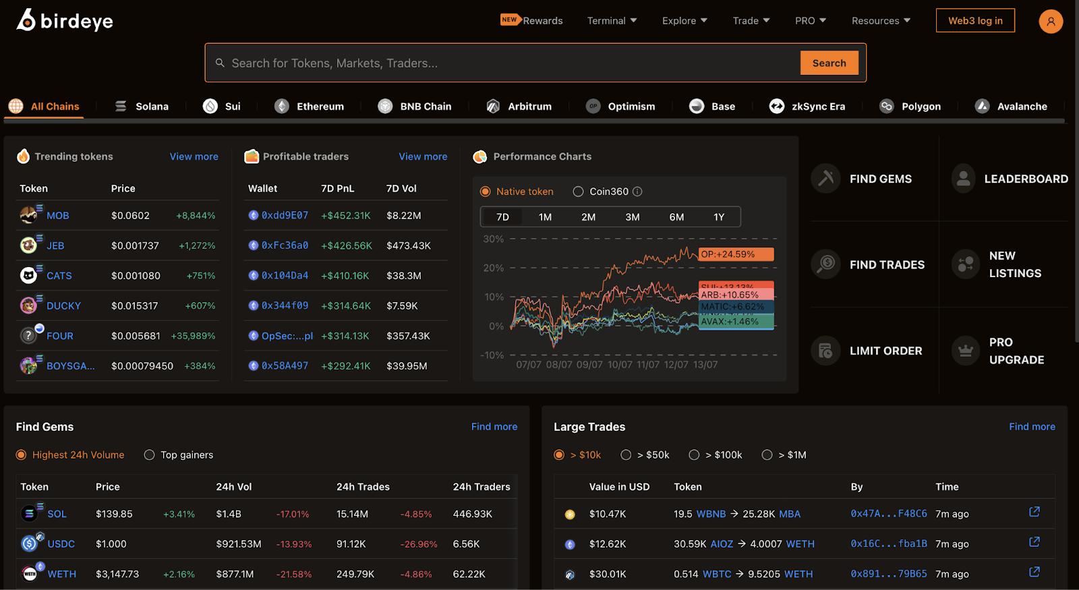Click the ARB:+10.65% chart label
The height and width of the screenshot is (590, 1079).
[736, 295]
